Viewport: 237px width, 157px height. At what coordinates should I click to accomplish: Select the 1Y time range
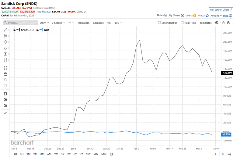tap(63, 154)
